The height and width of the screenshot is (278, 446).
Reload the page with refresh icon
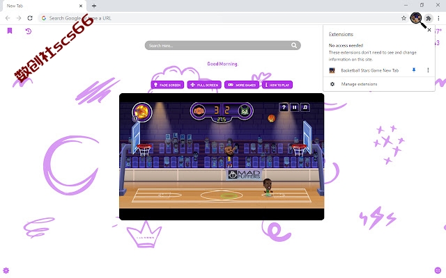coord(30,18)
